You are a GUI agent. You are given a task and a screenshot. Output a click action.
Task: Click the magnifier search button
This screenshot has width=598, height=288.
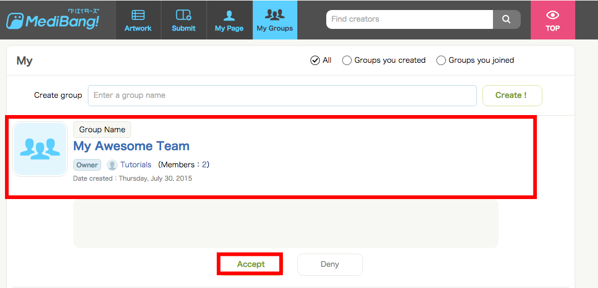506,19
